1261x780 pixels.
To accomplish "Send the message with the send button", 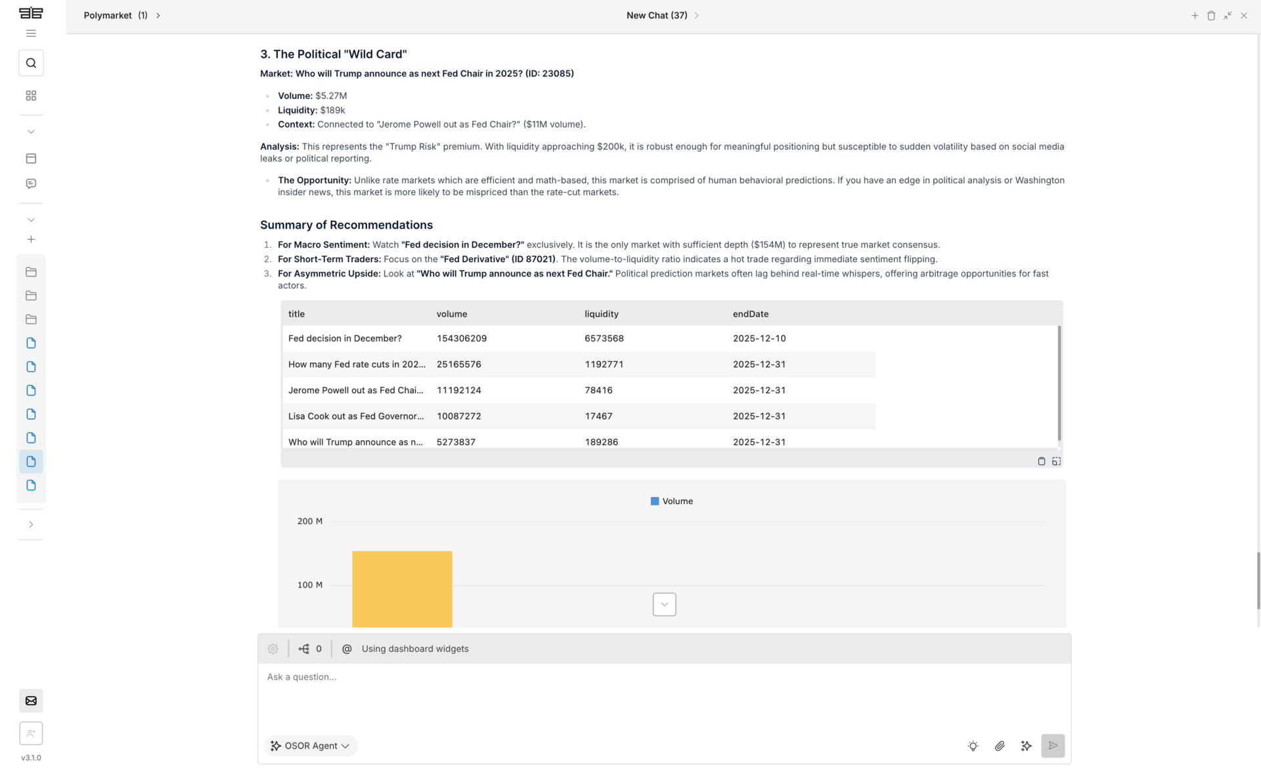I will (1053, 746).
